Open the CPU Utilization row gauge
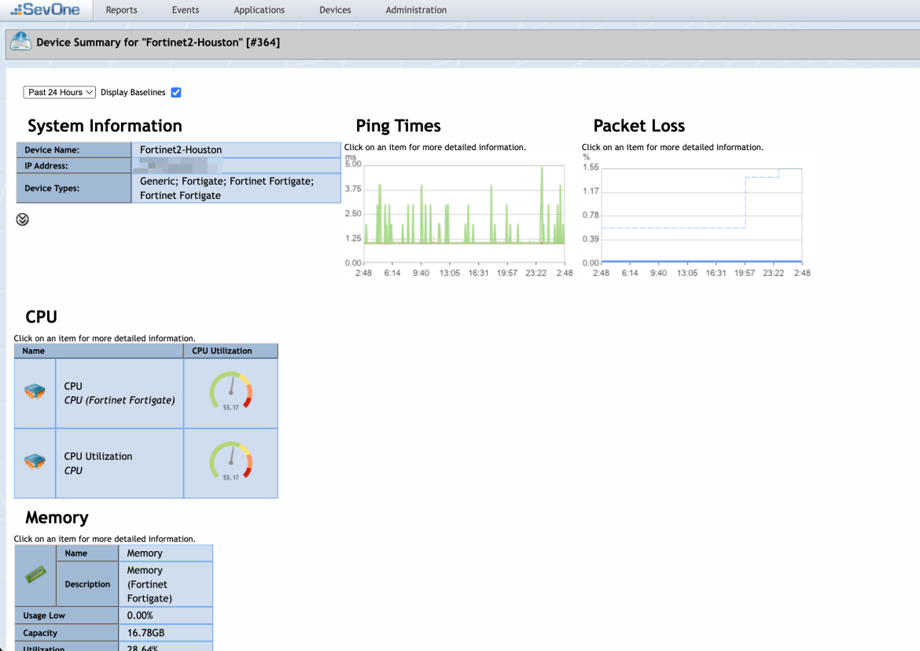The width and height of the screenshot is (920, 651). coord(230,462)
